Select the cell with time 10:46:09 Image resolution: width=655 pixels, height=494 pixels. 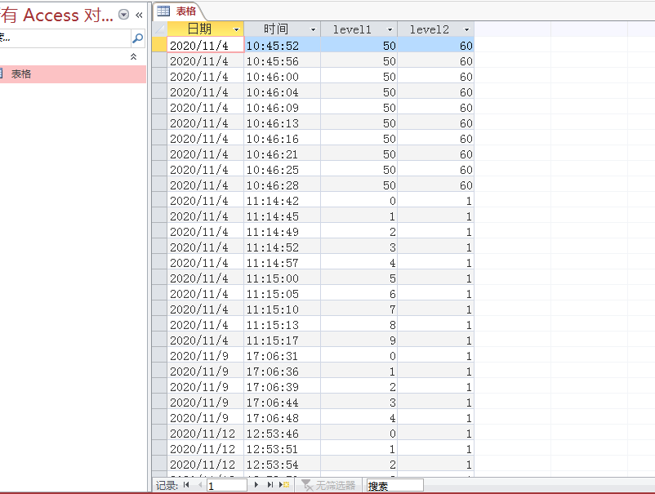coord(283,107)
